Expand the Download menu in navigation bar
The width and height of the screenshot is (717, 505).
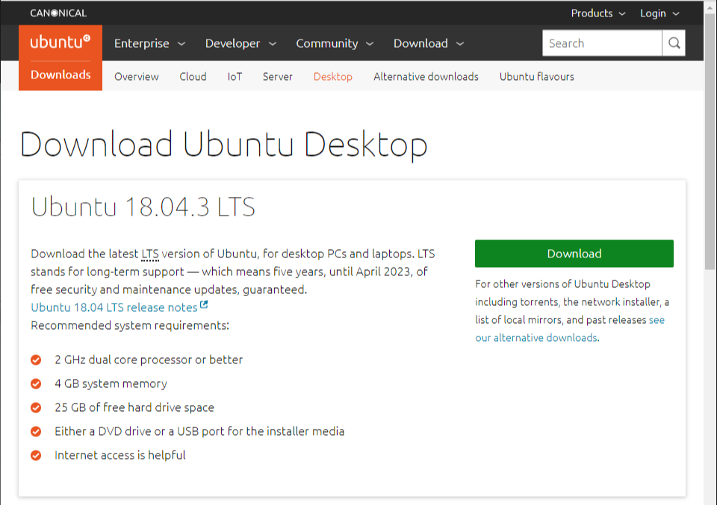[429, 43]
